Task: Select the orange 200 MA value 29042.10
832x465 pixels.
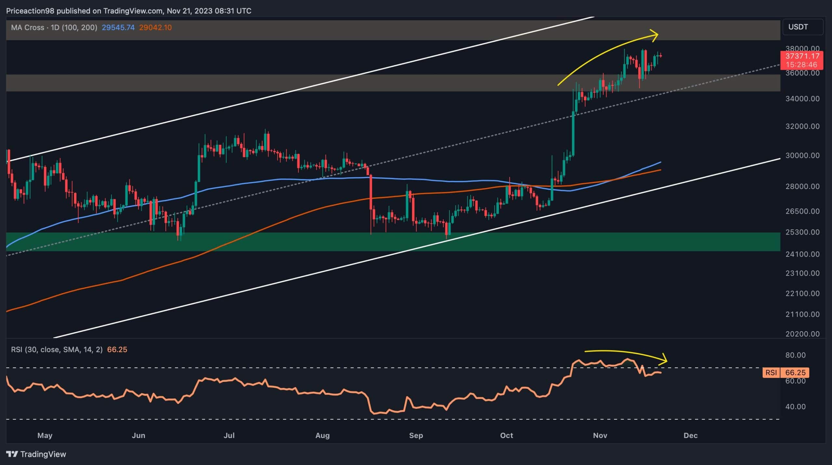Action: 155,28
